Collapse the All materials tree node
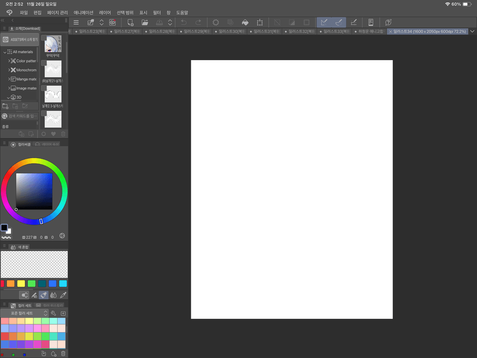Image resolution: width=477 pixels, height=358 pixels. 4,52
